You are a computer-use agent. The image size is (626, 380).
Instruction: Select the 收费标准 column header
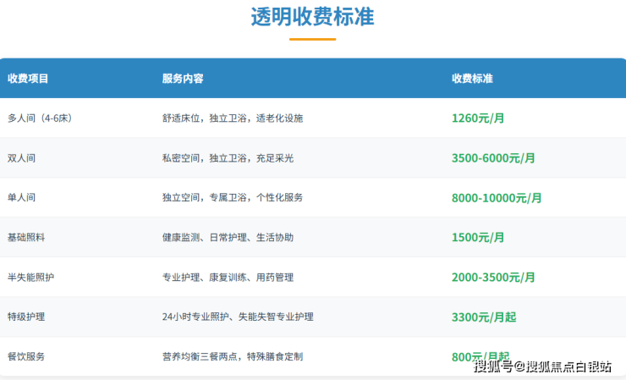coord(472,79)
